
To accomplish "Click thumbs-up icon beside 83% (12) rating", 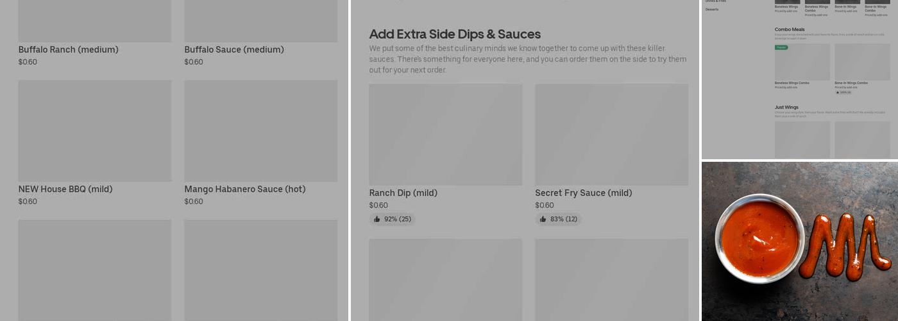I will coord(543,219).
